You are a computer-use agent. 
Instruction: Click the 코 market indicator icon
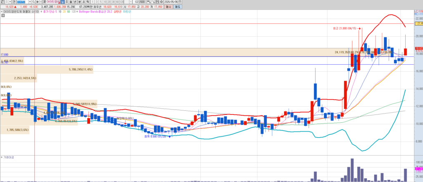[44, 2]
